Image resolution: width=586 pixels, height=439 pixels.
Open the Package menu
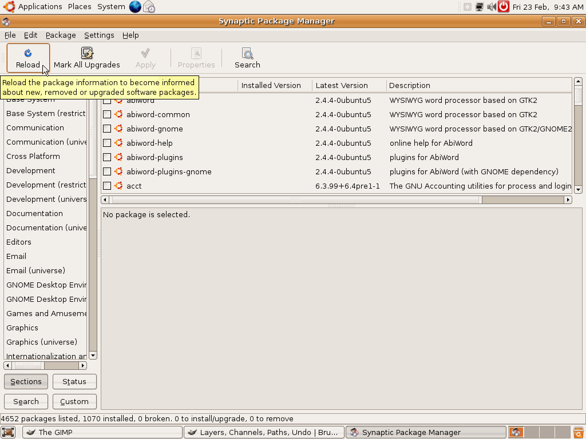pos(61,35)
